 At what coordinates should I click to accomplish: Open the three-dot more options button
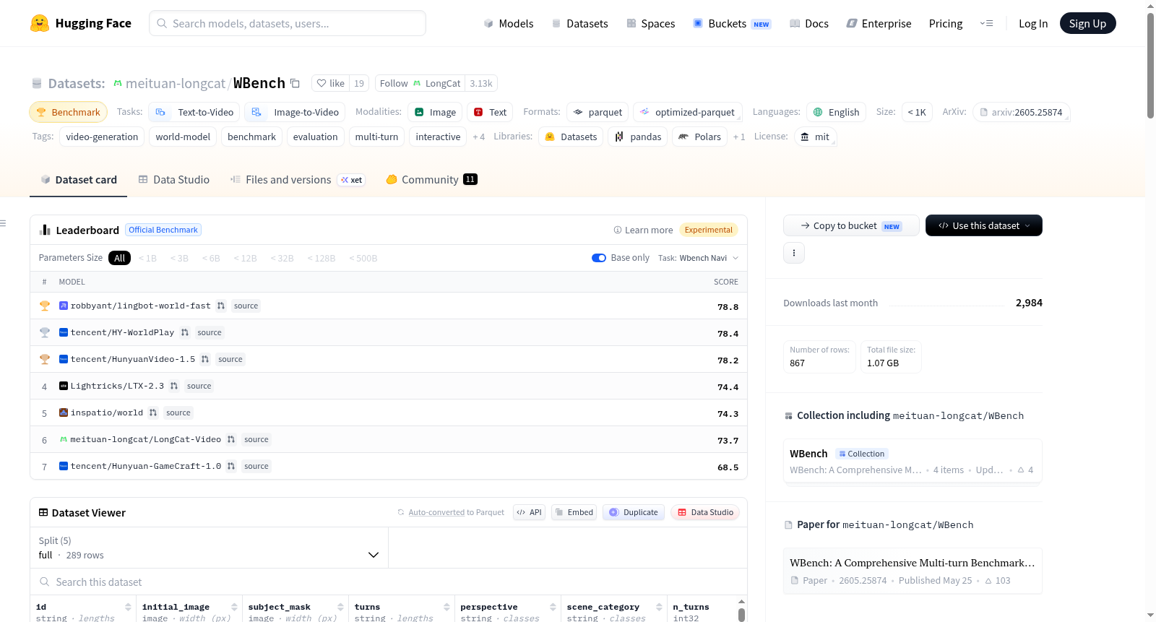click(794, 253)
